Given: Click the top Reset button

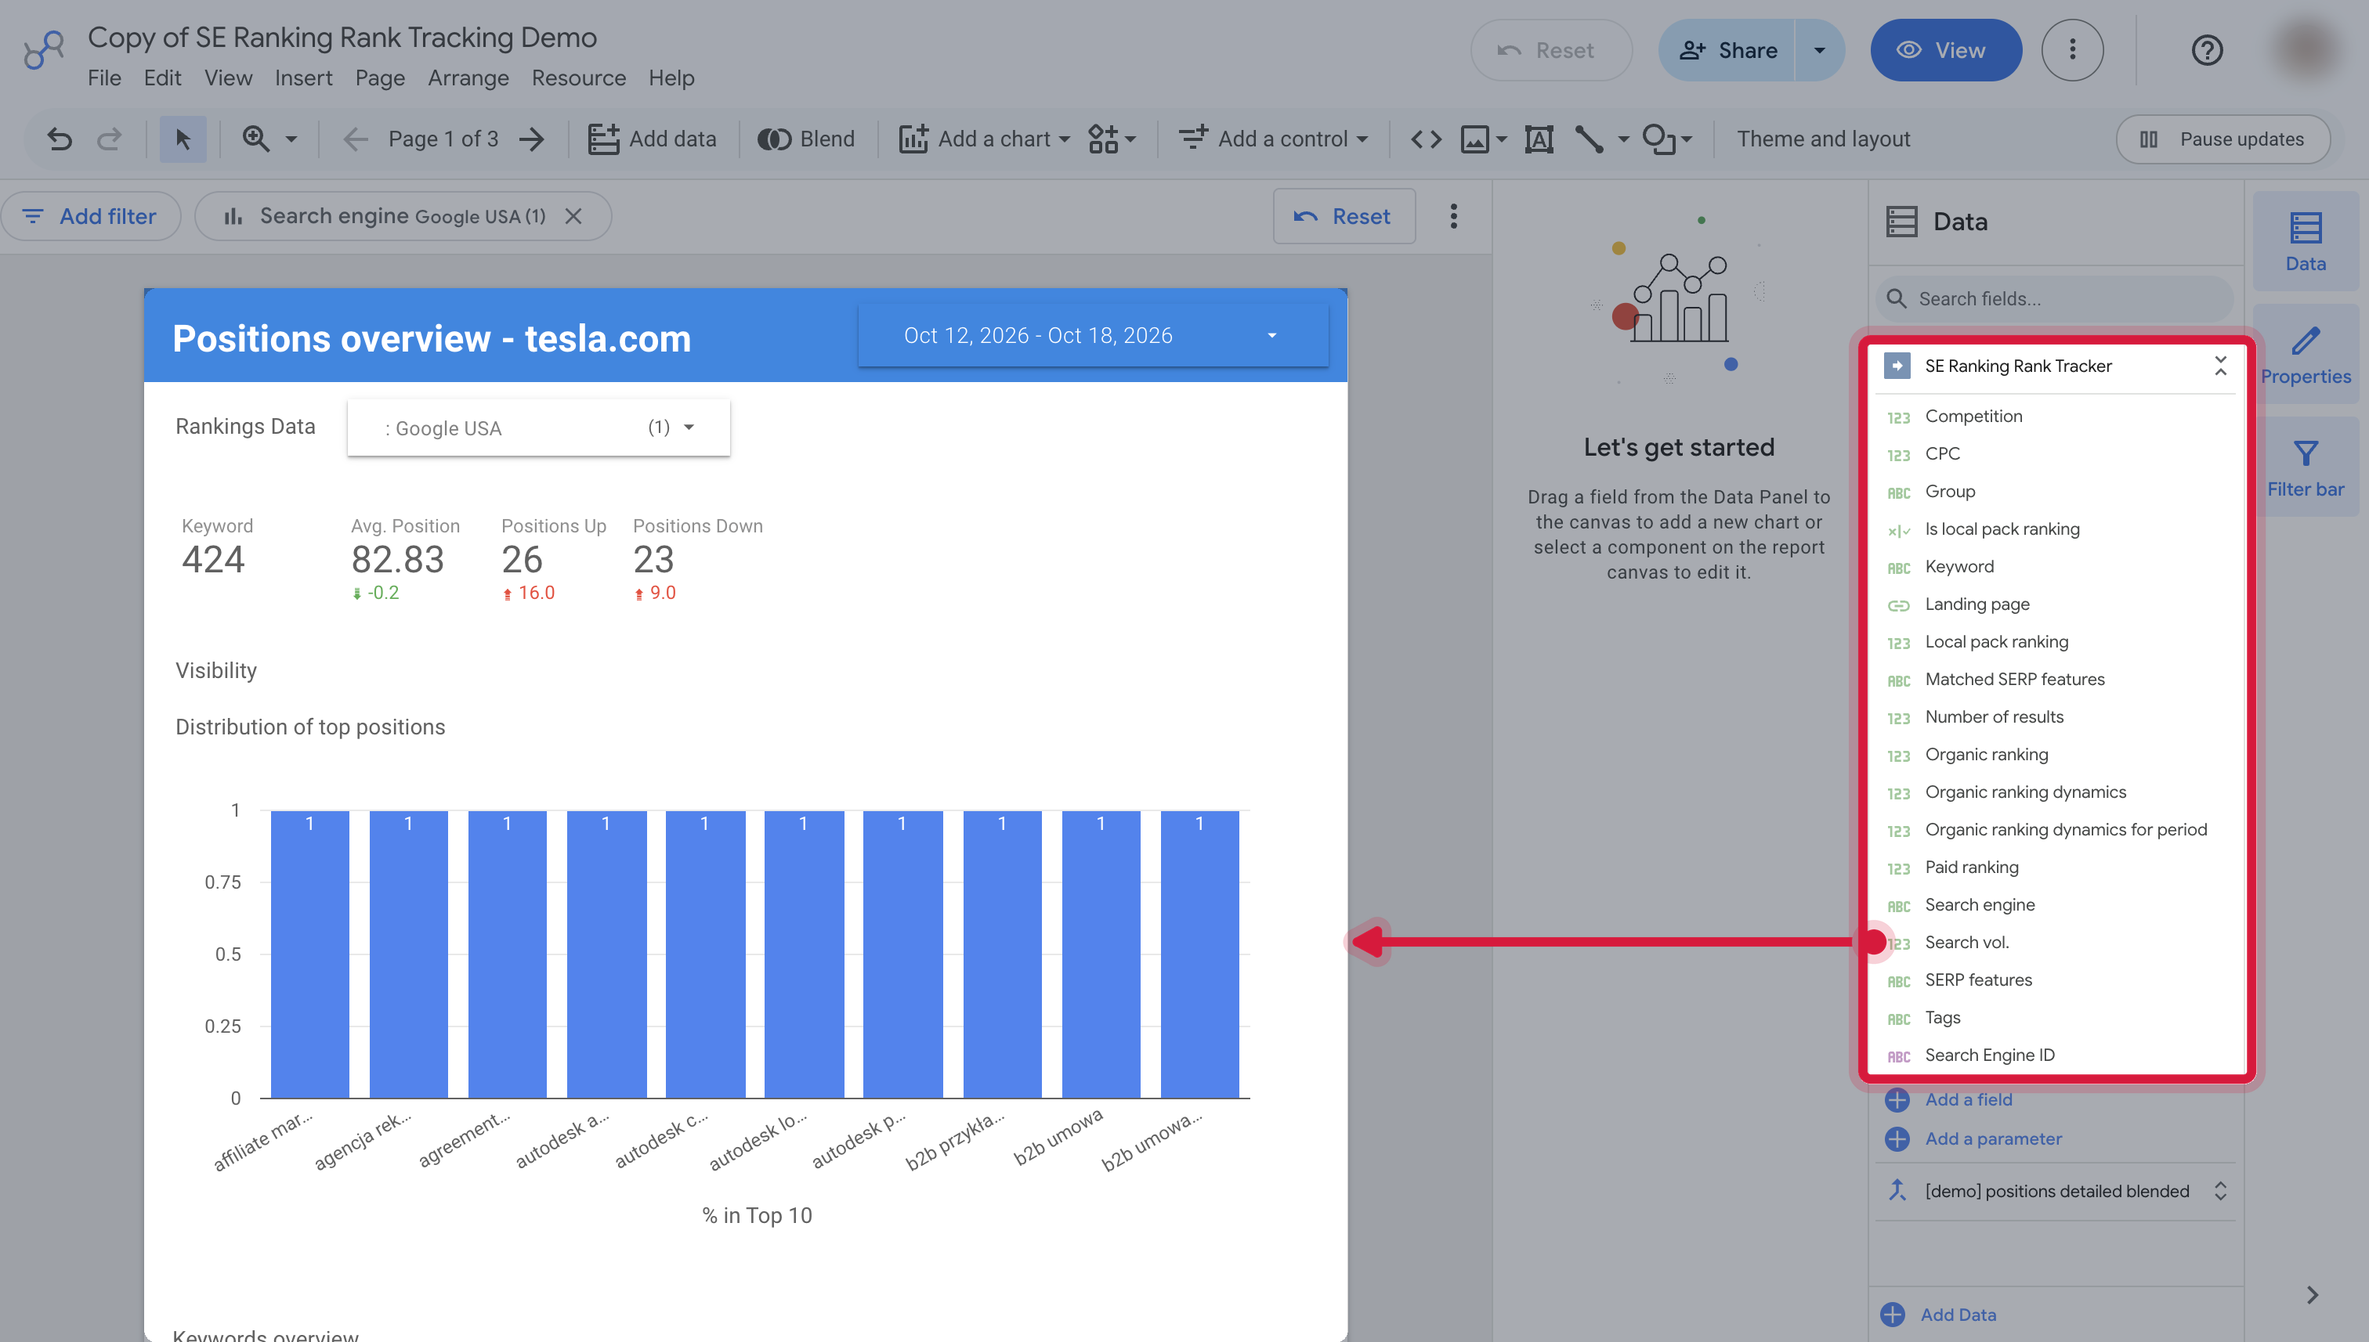Looking at the screenshot, I should 1551,51.
